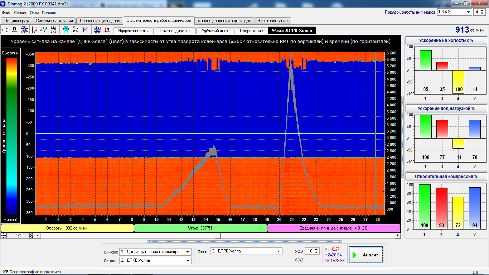Select the Эффективность работы цилиндров tab
Viewport: 489px width, 275px height.
pyautogui.click(x=159, y=20)
